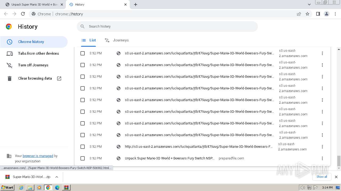Check the sixth amazonaws history entry checkbox

83,112
